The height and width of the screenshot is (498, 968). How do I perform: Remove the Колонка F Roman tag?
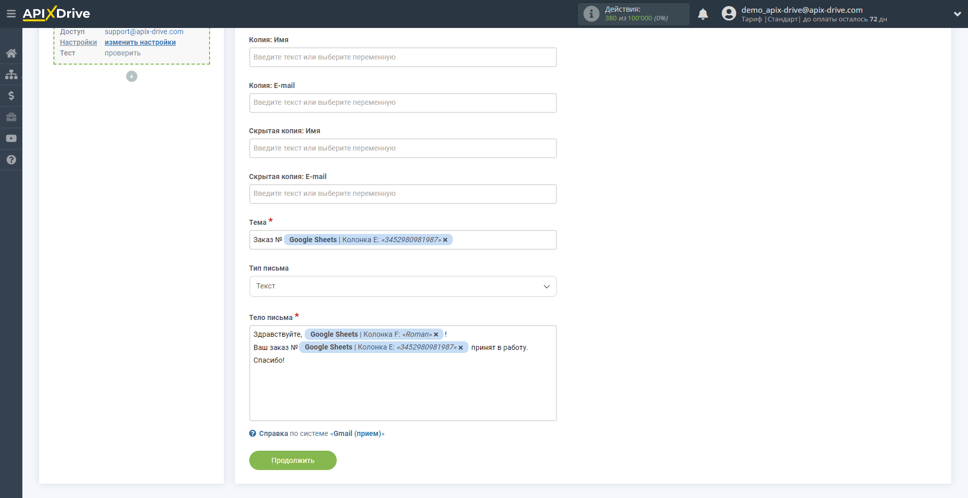pyautogui.click(x=436, y=335)
